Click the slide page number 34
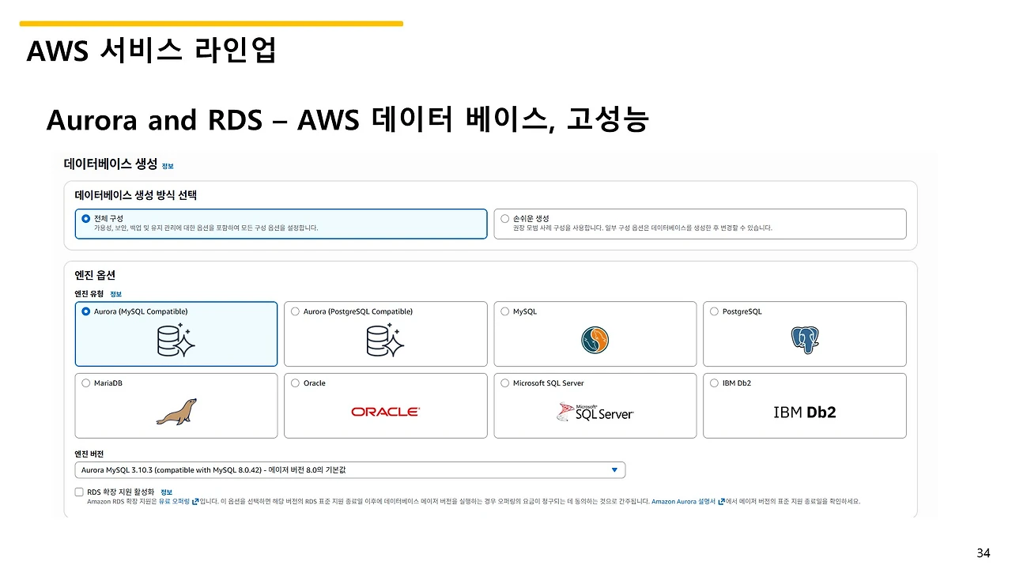The image size is (1012, 569). (983, 553)
